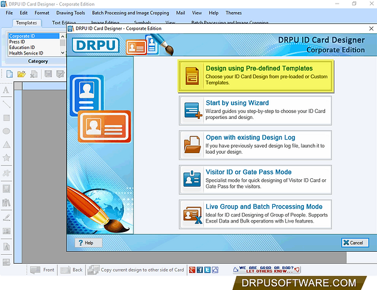Select the Triangle shape tool
The width and height of the screenshot is (377, 290).
point(6,144)
